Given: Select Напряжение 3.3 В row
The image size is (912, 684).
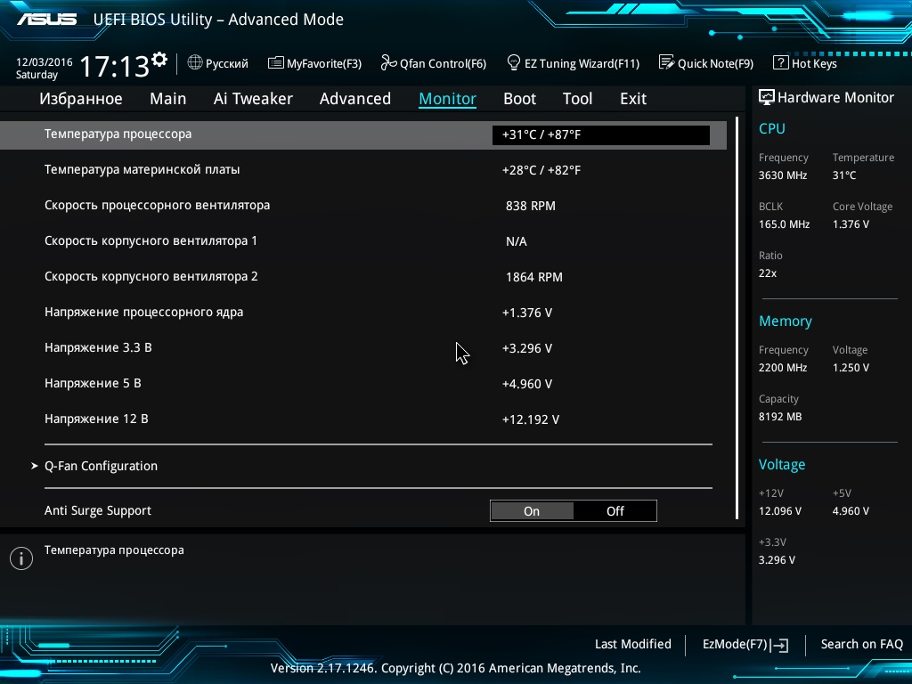Looking at the screenshot, I should (x=363, y=348).
